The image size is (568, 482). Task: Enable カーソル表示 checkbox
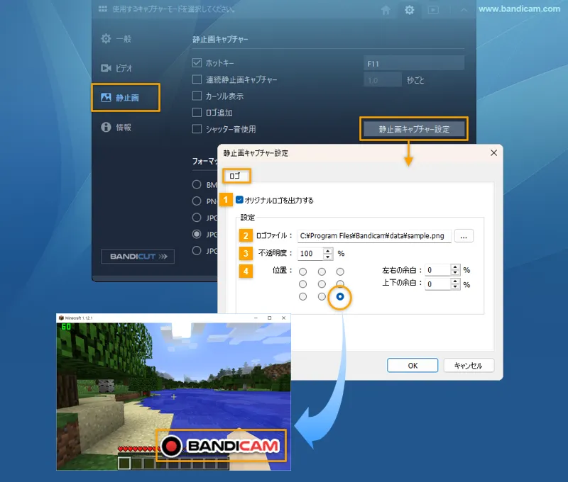(x=197, y=96)
